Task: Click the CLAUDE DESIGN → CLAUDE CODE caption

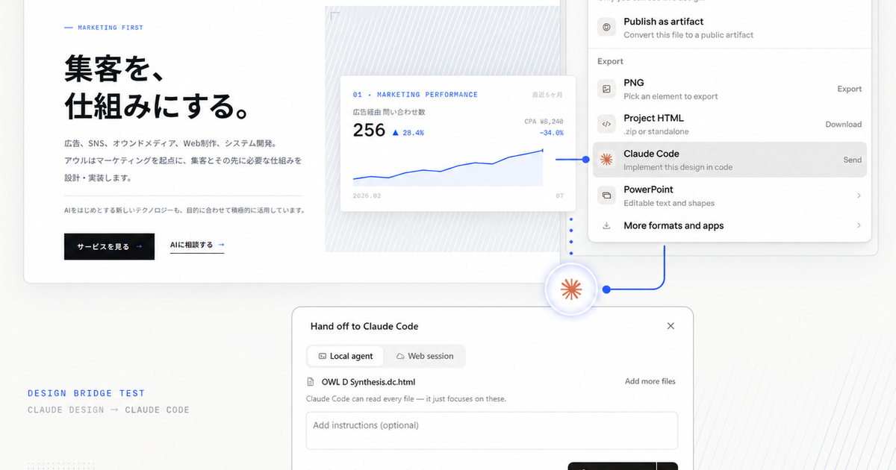Action: click(x=108, y=410)
